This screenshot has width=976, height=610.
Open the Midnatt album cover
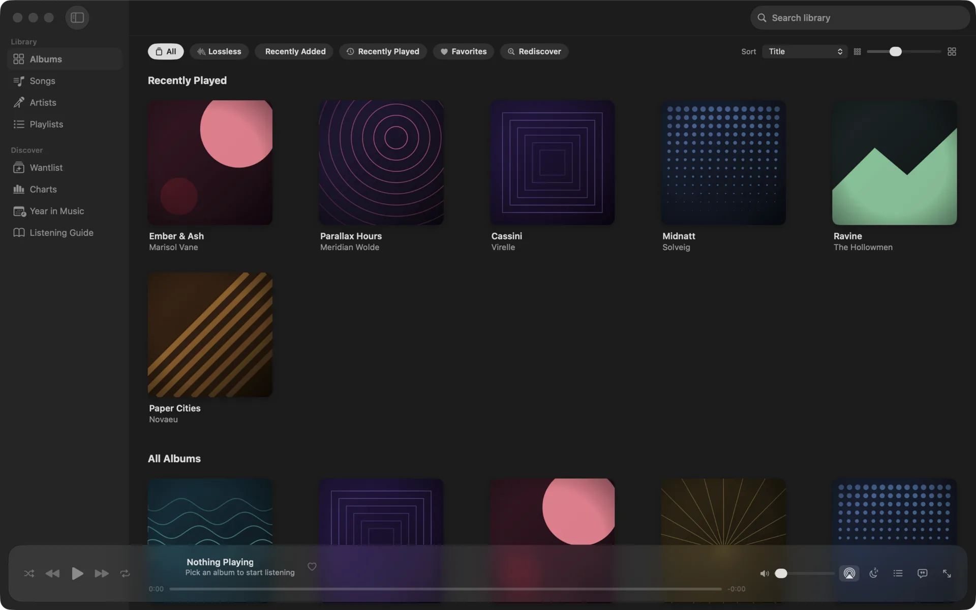pyautogui.click(x=723, y=163)
